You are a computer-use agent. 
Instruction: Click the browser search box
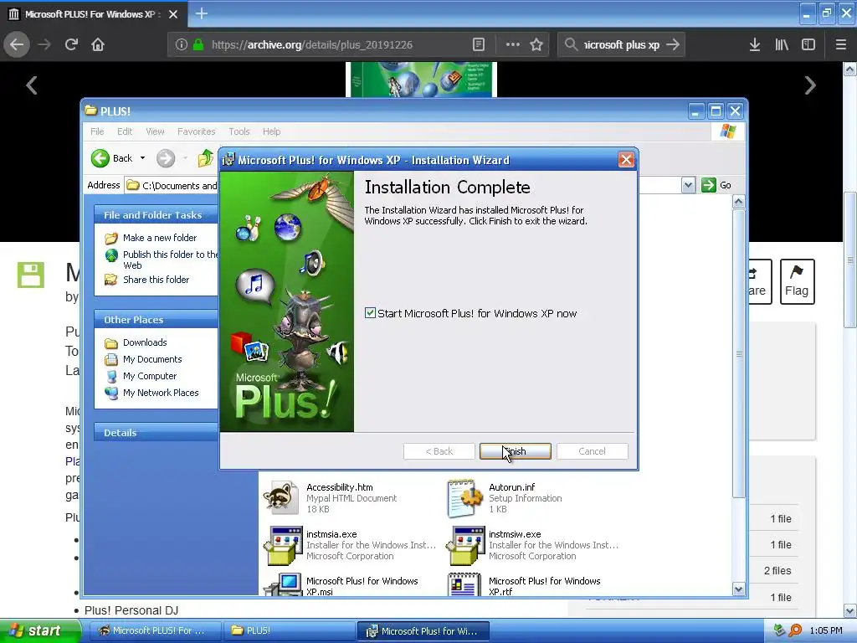pyautogui.click(x=622, y=44)
